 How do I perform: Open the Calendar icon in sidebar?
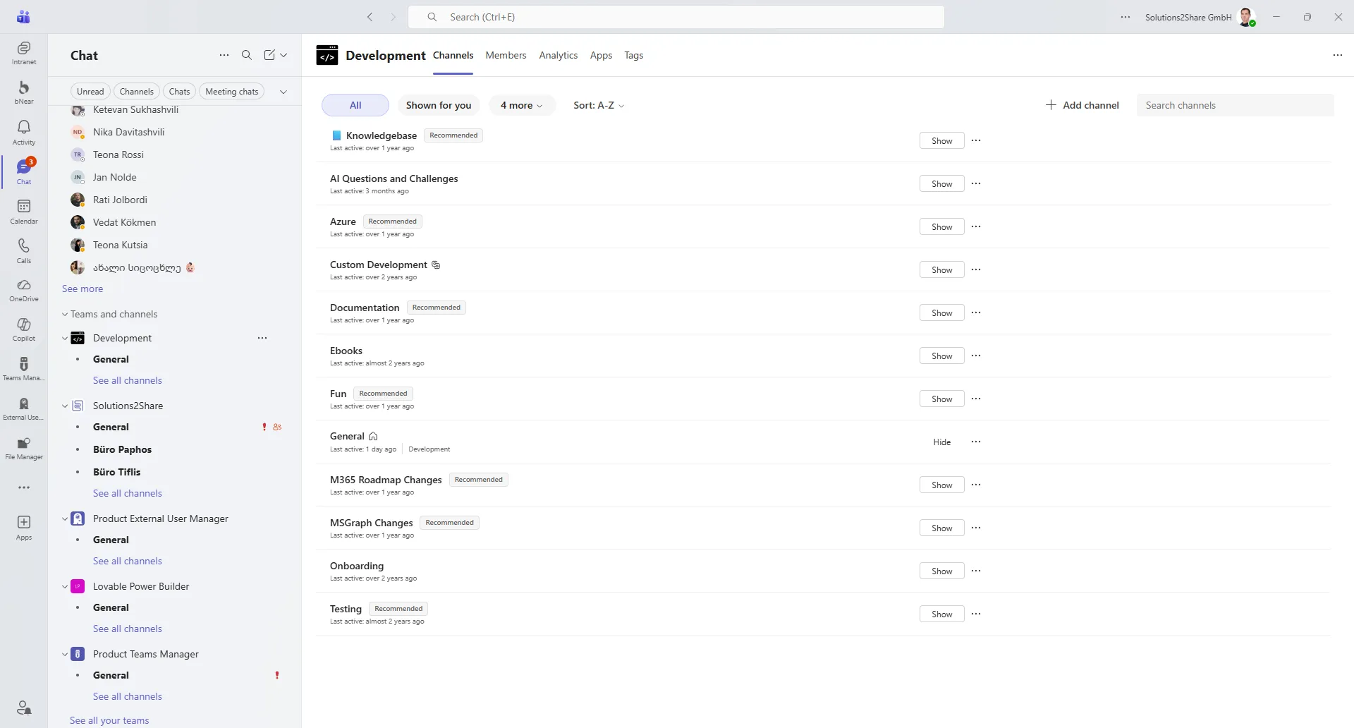[x=24, y=211]
